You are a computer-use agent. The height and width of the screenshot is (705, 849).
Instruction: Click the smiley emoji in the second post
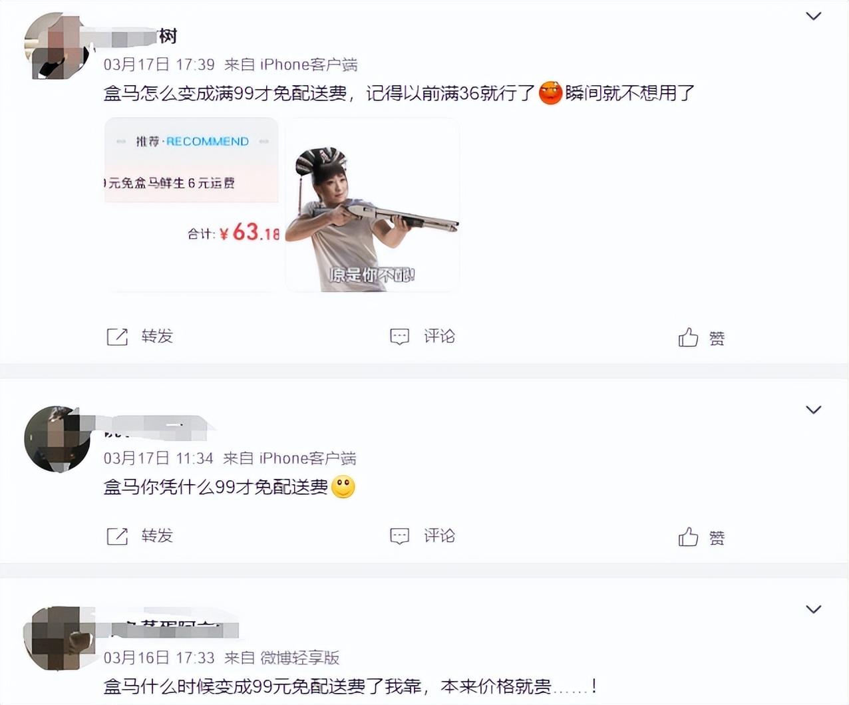tap(343, 487)
